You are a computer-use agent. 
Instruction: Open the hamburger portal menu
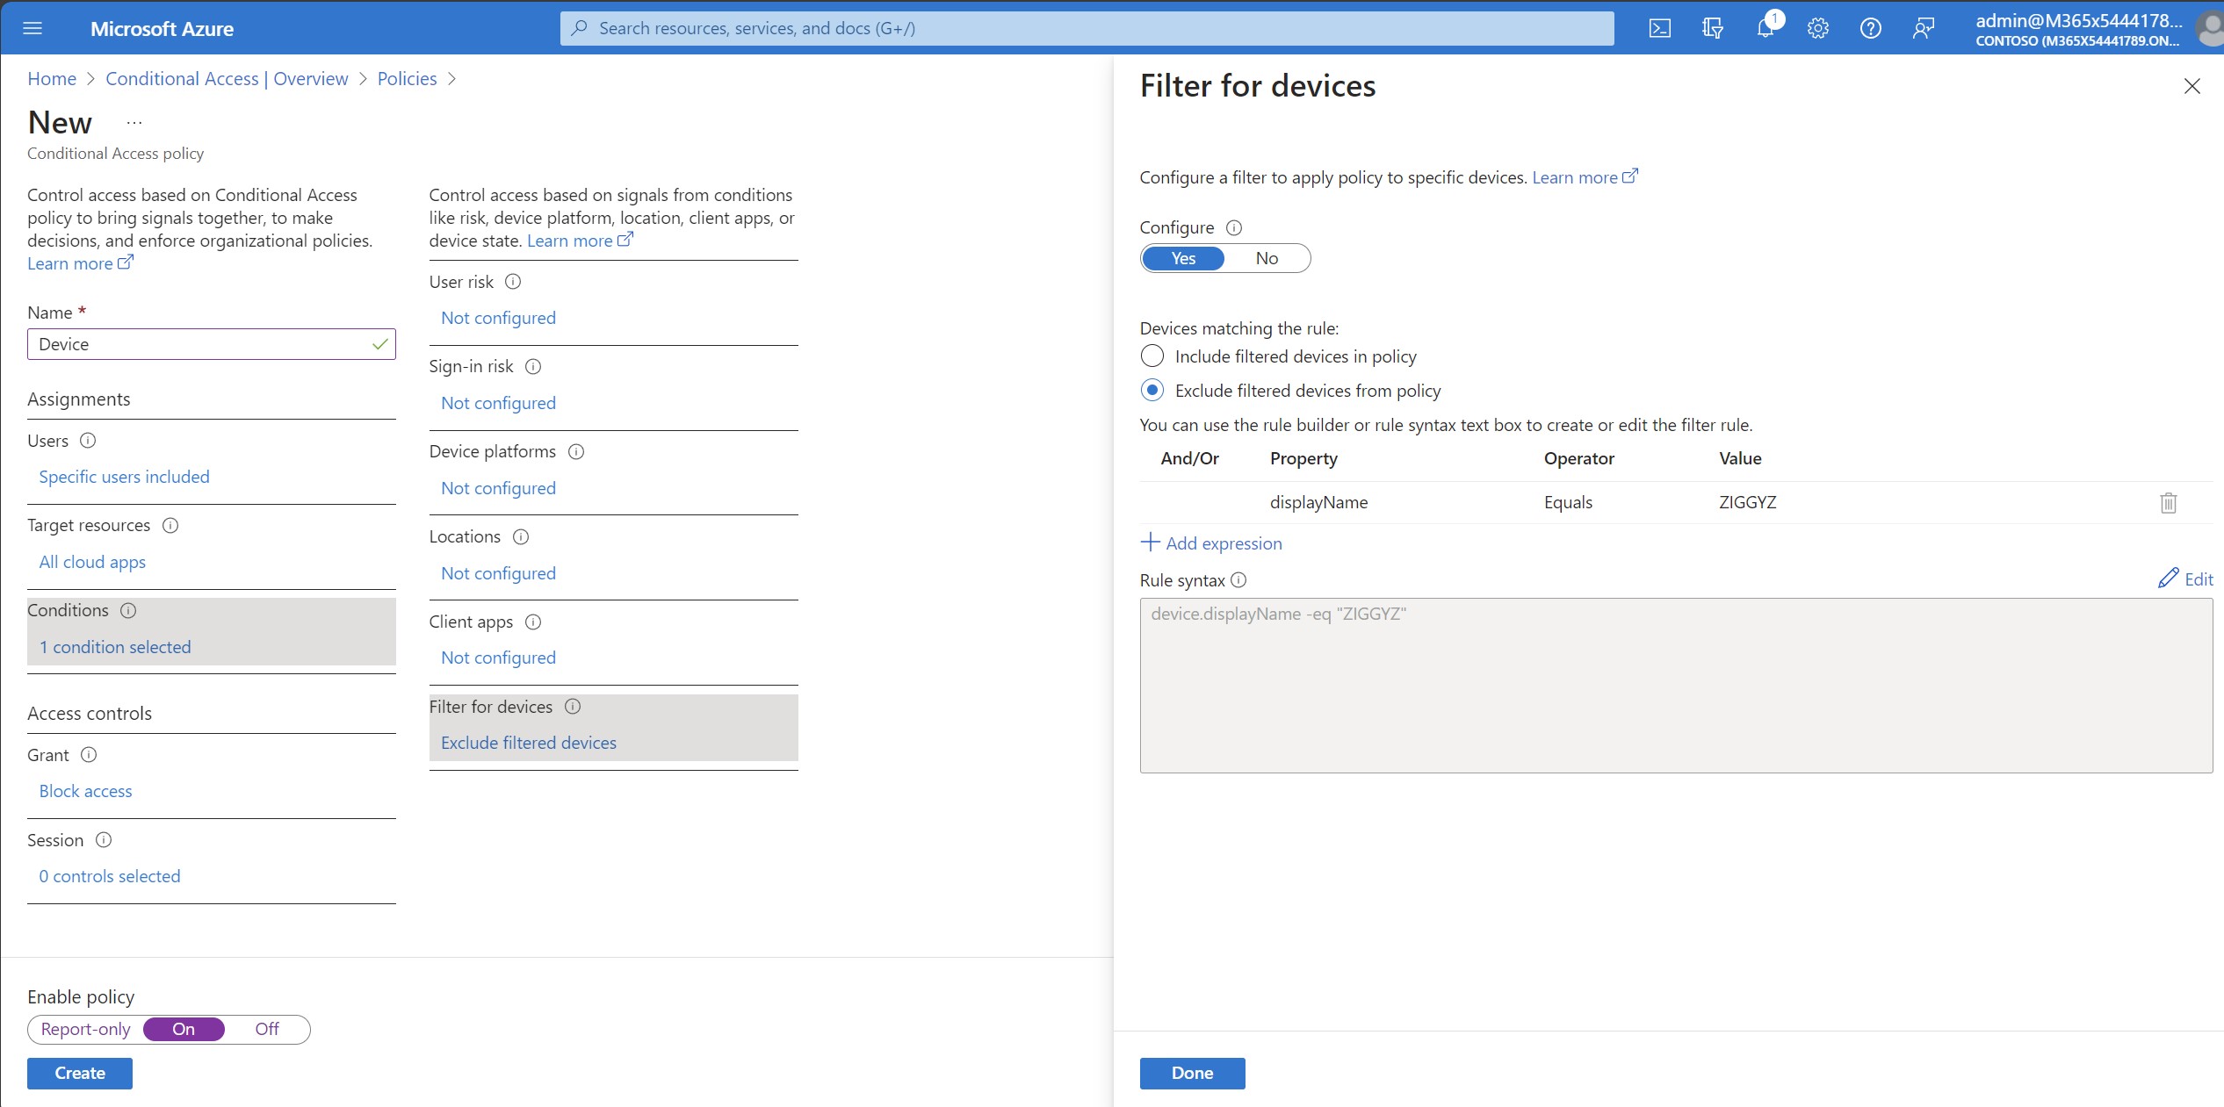tap(32, 28)
